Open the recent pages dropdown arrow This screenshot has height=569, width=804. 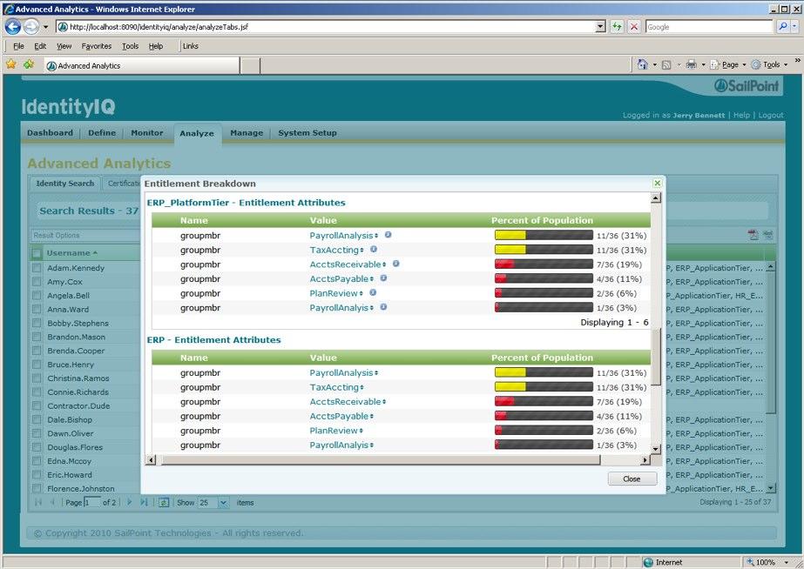45,27
